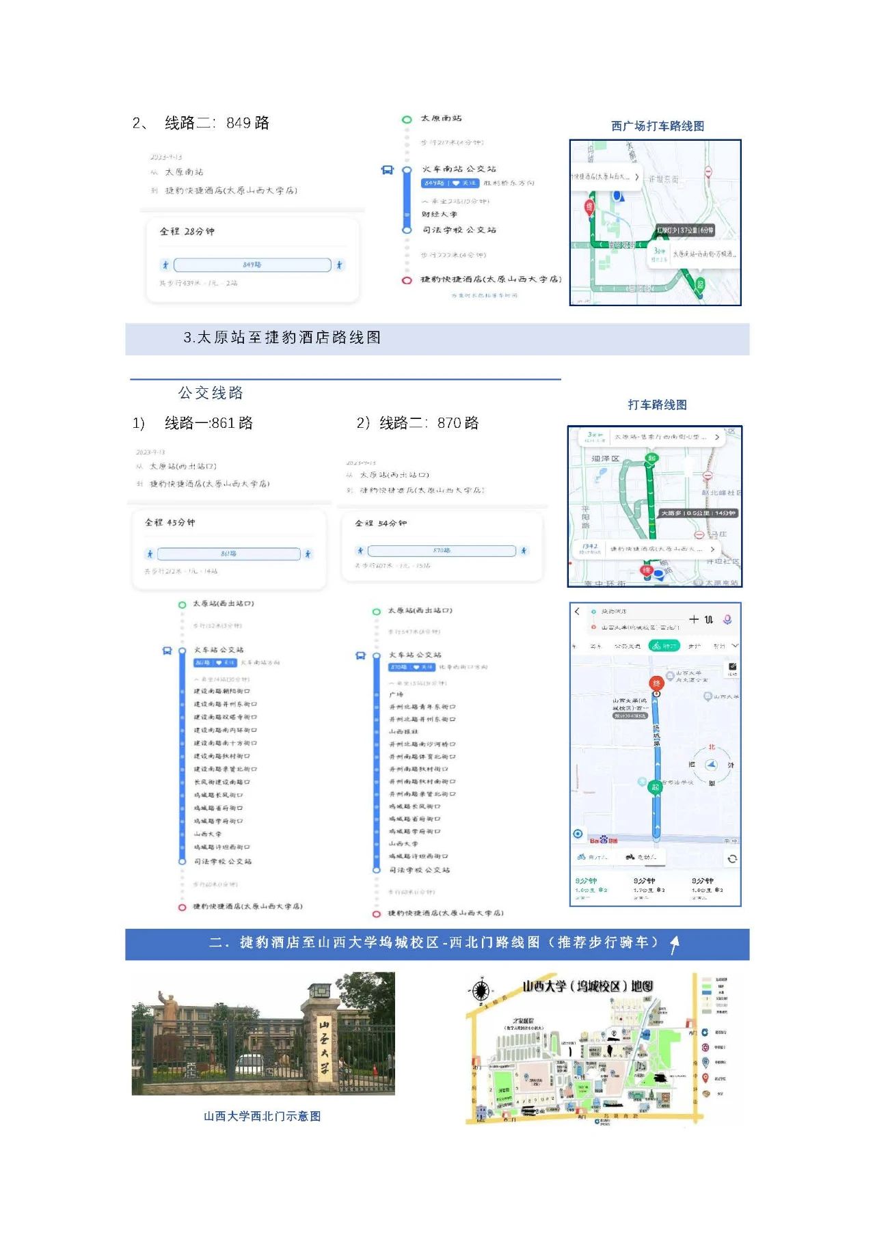Click 山西大学 stop on 870 route
This screenshot has width=875, height=1237.
403,844
